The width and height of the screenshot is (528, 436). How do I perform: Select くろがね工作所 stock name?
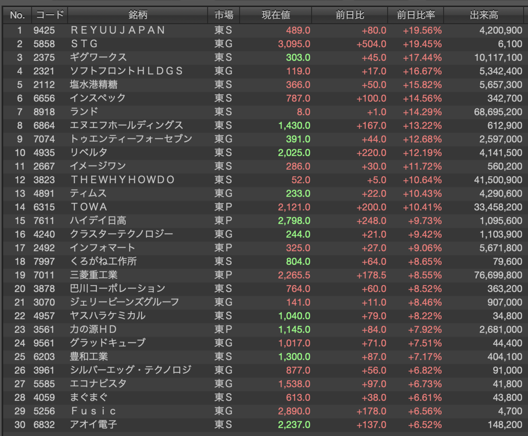[103, 261]
